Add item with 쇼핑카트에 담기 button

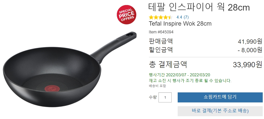[220, 97]
